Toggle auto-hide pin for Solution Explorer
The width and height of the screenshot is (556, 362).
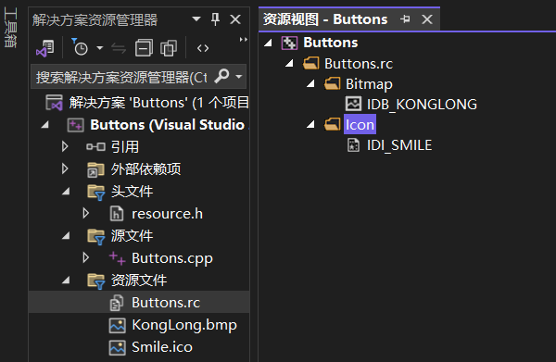[215, 19]
